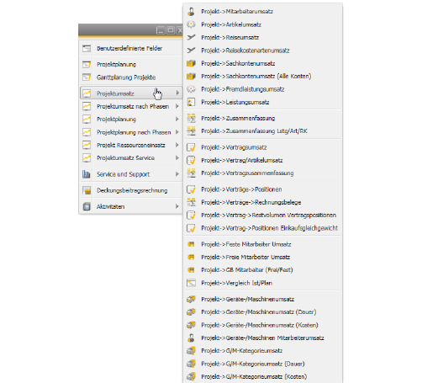Click the Deckungsbeitragsrechnung icon

click(87, 190)
